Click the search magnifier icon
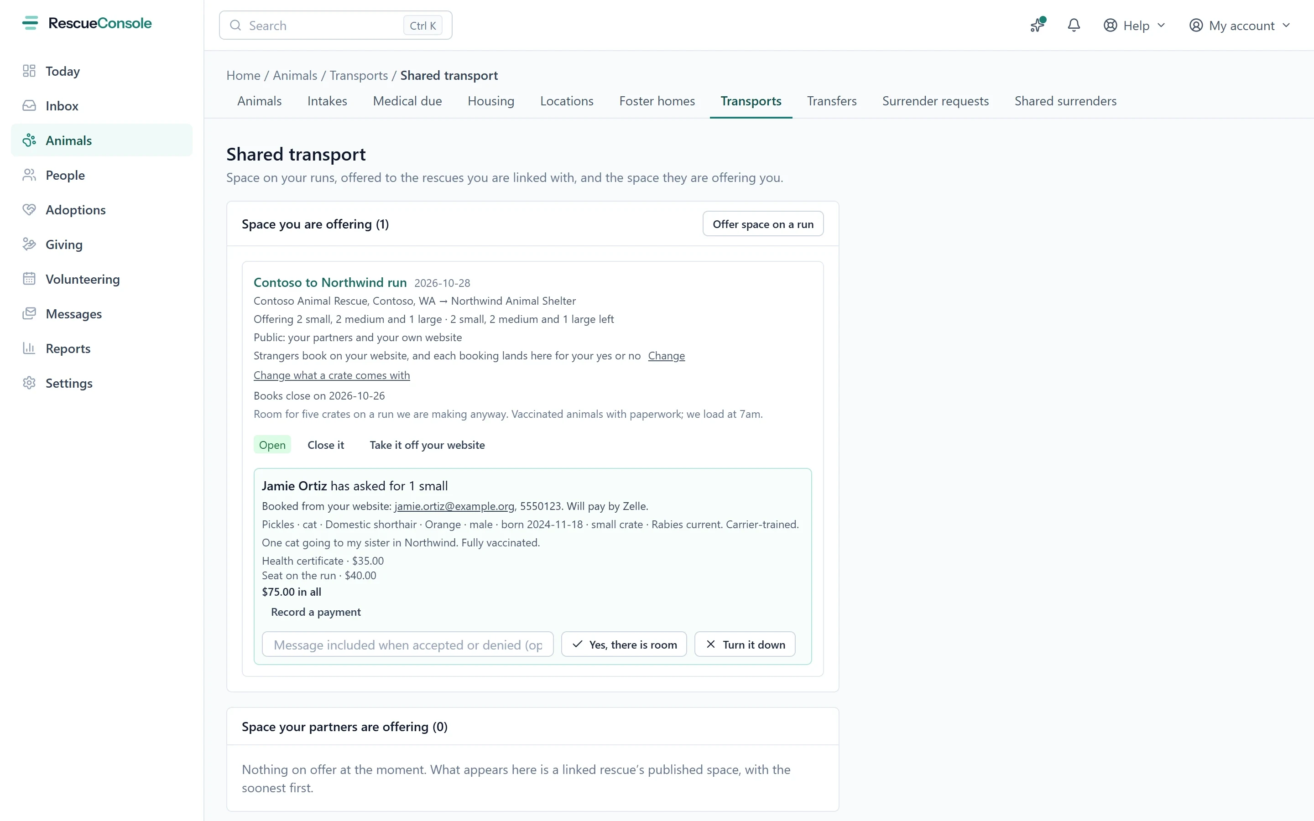This screenshot has height=821, width=1314. (235, 26)
